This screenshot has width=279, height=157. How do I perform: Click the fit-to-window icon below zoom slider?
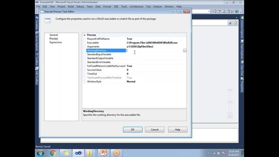pyautogui.click(x=230, y=116)
